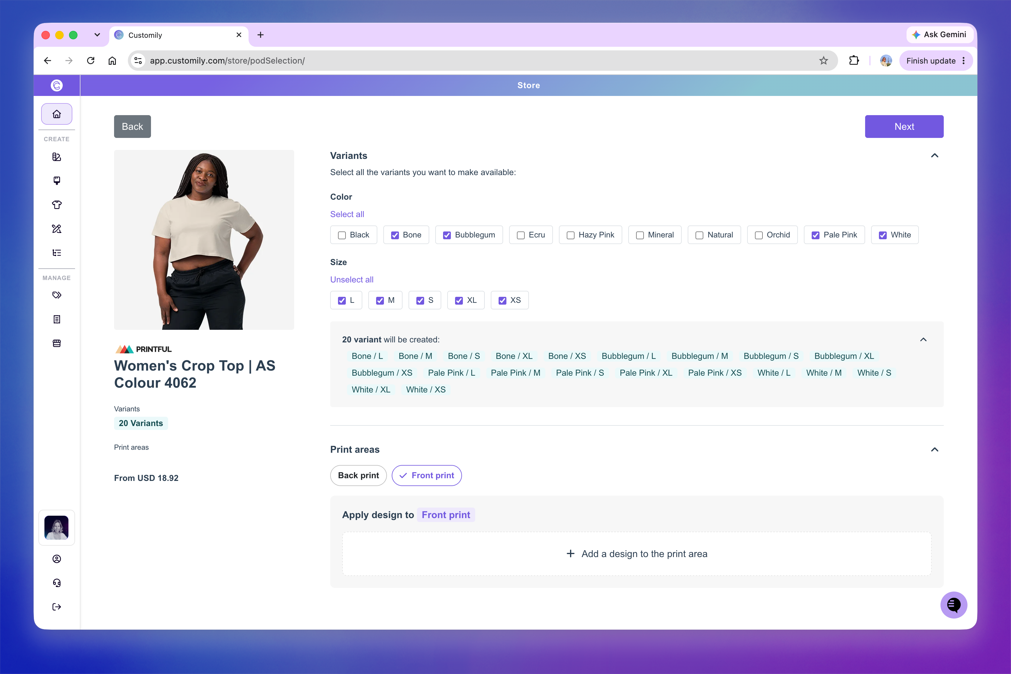
Task: Click the gray Back button
Action: click(x=132, y=127)
